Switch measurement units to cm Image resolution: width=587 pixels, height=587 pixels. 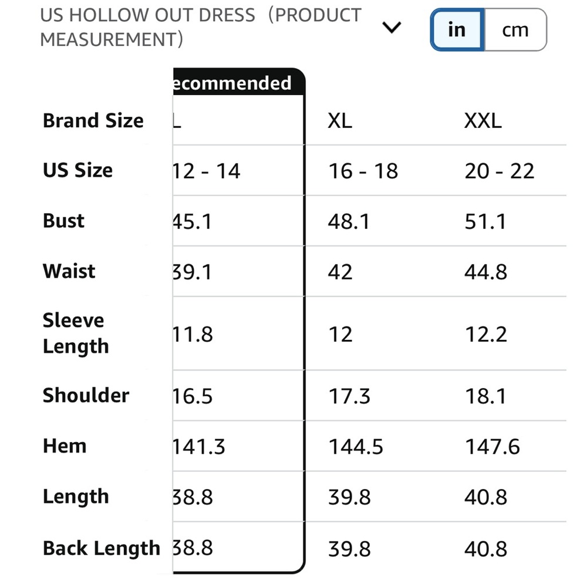click(x=515, y=29)
